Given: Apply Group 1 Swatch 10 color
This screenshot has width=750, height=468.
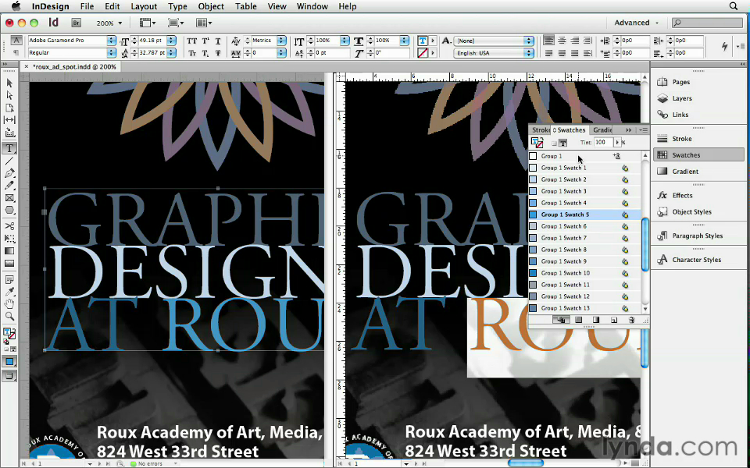Looking at the screenshot, I should (x=584, y=273).
